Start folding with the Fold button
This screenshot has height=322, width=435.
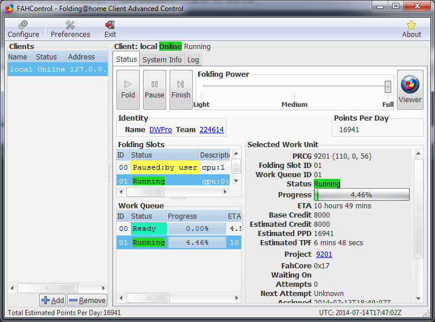(x=128, y=89)
